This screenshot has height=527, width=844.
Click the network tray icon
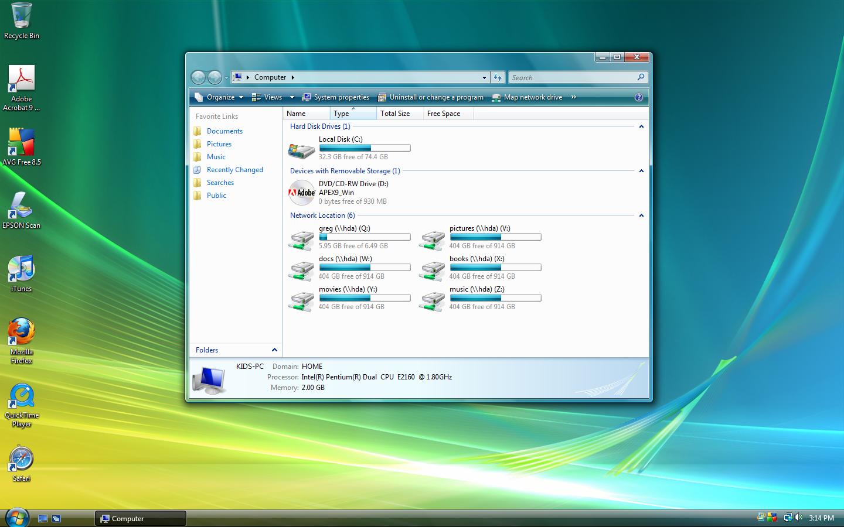pos(788,518)
